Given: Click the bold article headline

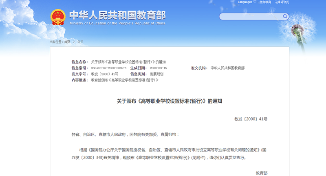Looking at the screenshot, I should pyautogui.click(x=170, y=101).
